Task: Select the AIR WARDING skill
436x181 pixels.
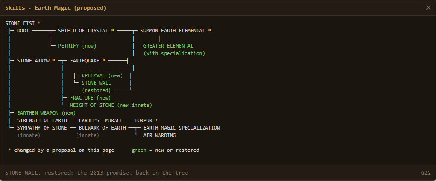Action: 160,136
